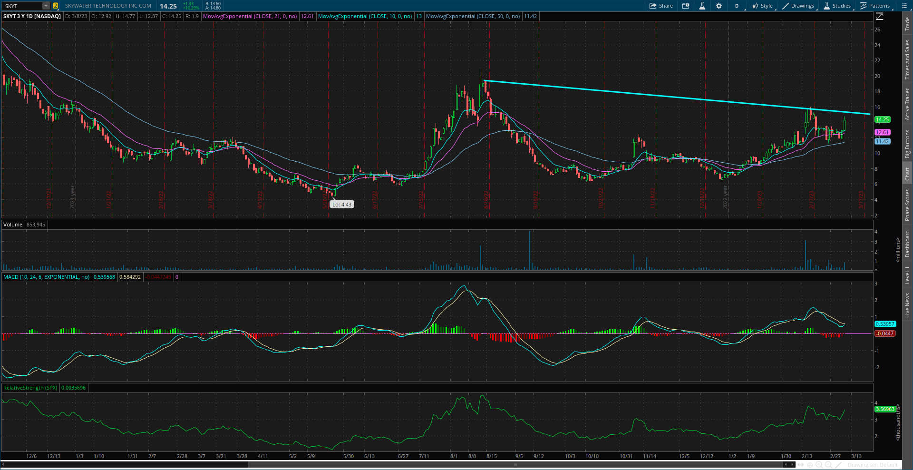The height and width of the screenshot is (470, 913).
Task: Open the Active Trader side tab
Action: [907, 104]
